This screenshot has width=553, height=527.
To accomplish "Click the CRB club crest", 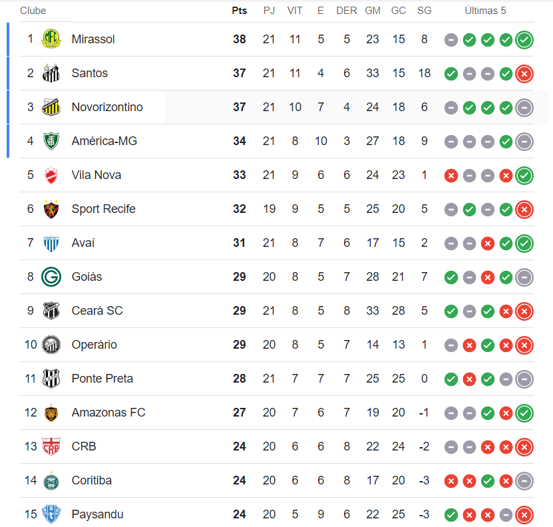I will [51, 446].
